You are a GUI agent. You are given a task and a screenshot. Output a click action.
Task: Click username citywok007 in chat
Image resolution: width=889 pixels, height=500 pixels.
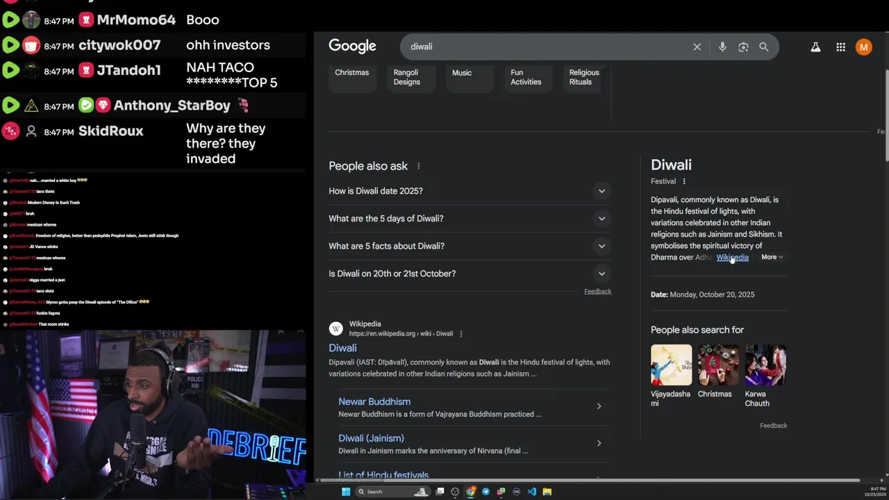coord(119,46)
